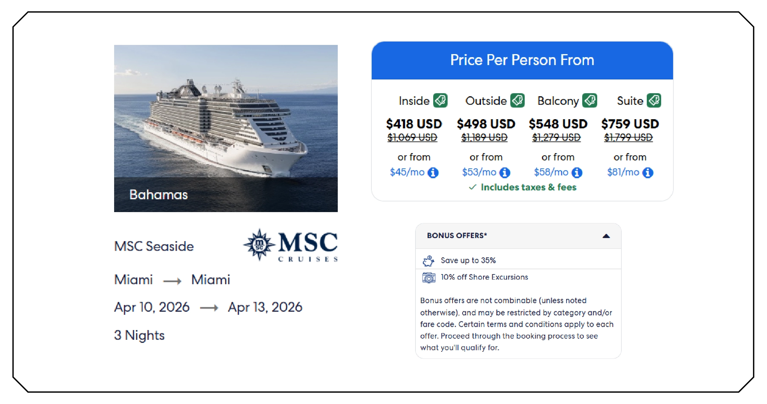The height and width of the screenshot is (404, 767).
Task: Click the info circle next to $58/mo Balcony
Action: click(x=576, y=172)
